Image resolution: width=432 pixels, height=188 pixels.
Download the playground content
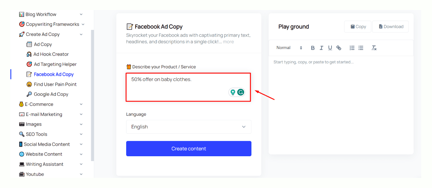coord(390,27)
